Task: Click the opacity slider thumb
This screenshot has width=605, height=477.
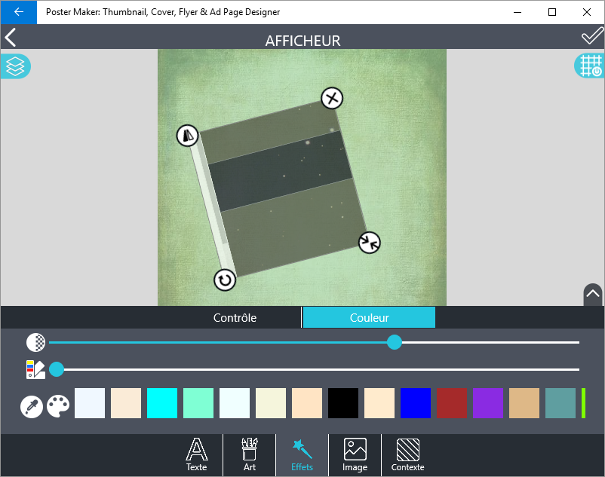Action: [395, 342]
